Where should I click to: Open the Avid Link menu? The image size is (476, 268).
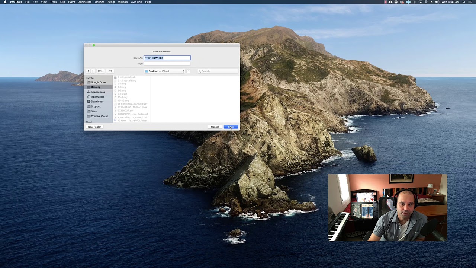click(136, 2)
